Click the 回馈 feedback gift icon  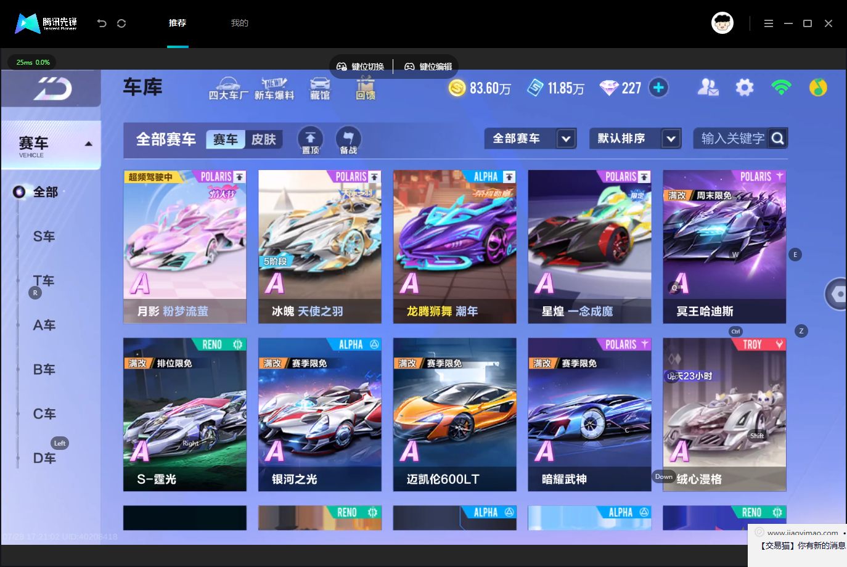(366, 89)
